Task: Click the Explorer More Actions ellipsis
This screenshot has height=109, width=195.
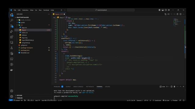Action: [49, 14]
